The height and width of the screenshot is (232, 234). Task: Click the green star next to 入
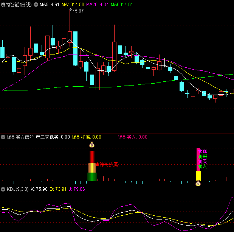click(x=200, y=166)
